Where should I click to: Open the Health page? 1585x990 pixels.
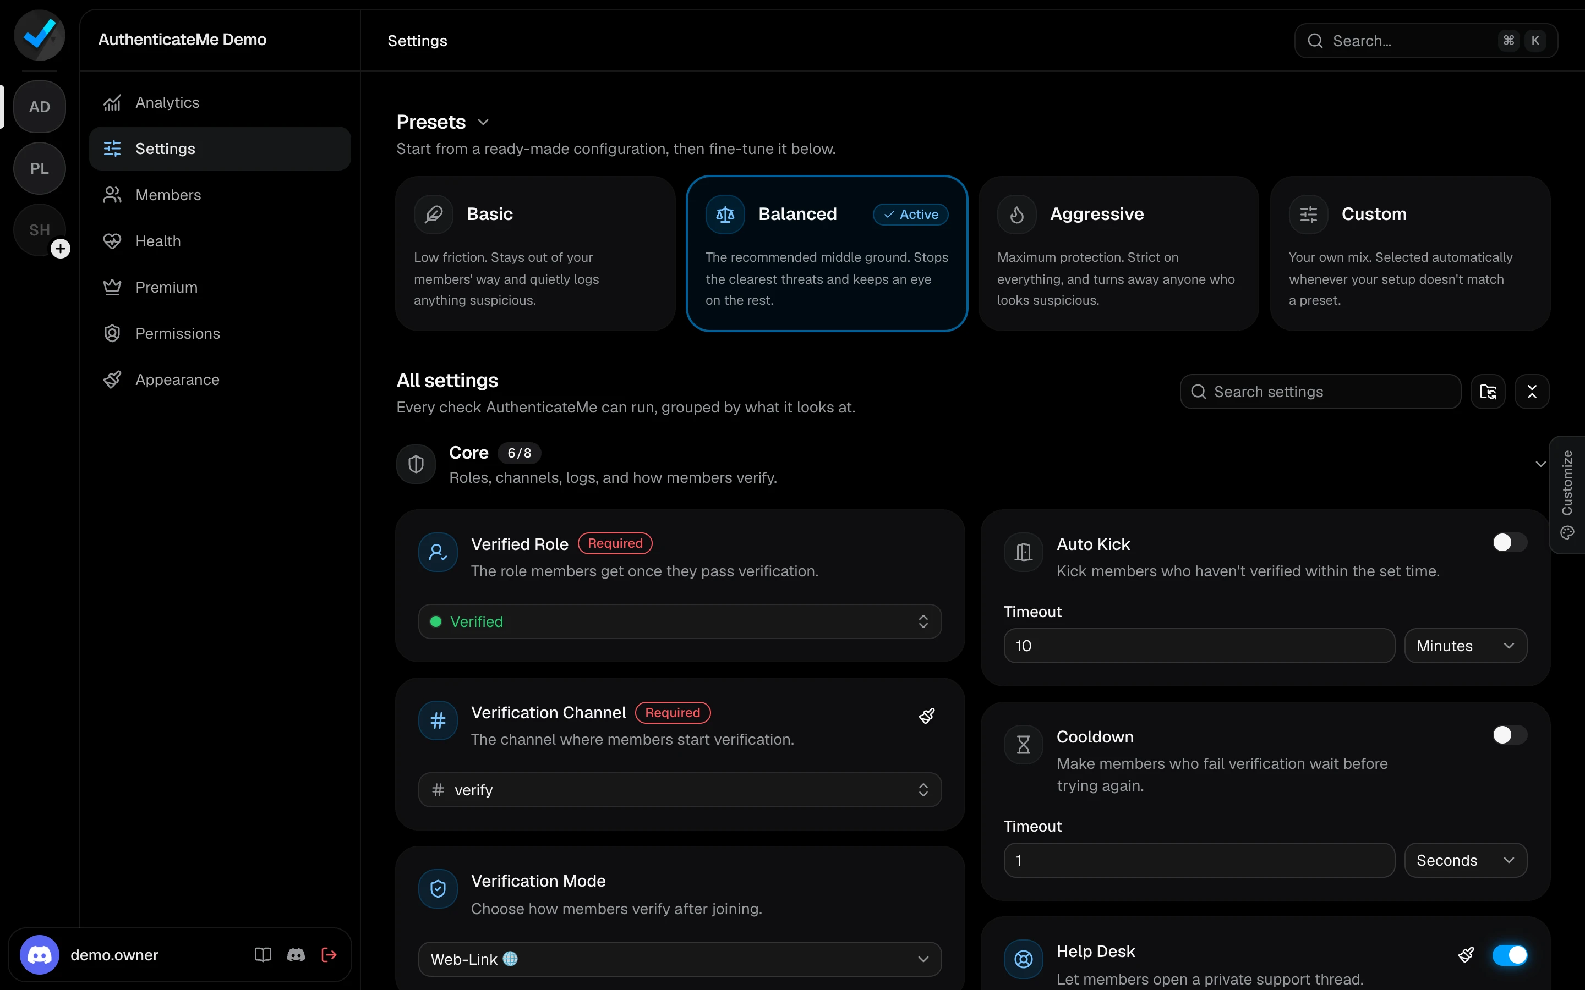(x=220, y=241)
